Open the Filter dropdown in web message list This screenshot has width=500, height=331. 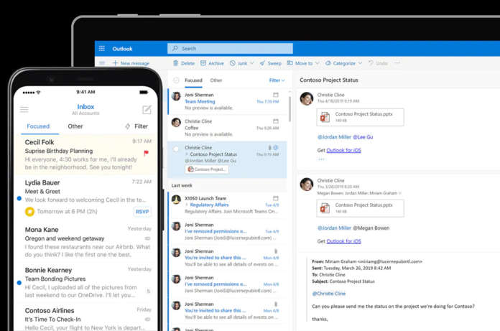(x=277, y=80)
